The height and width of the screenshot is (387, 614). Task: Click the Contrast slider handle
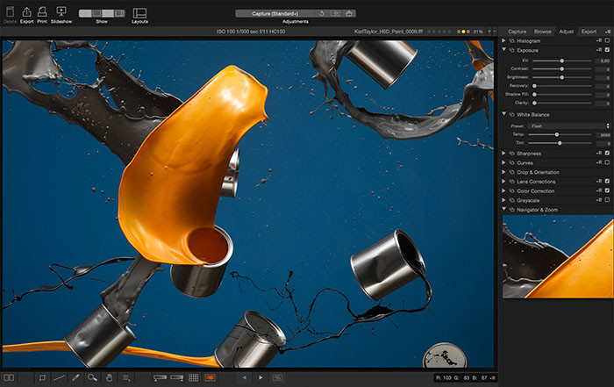(561, 69)
